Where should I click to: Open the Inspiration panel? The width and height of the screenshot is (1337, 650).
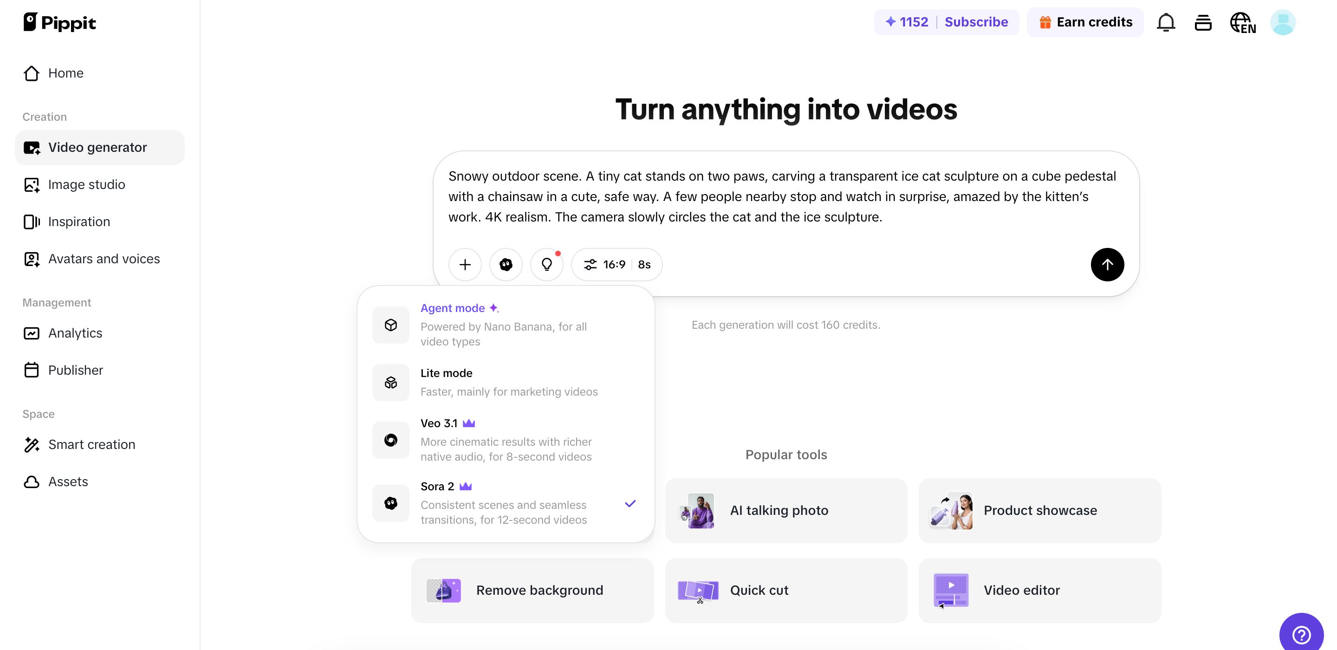pyautogui.click(x=80, y=221)
